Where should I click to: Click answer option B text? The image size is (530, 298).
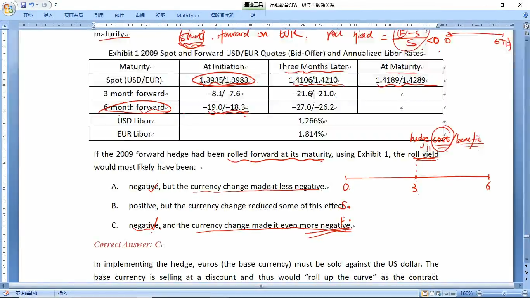pyautogui.click(x=237, y=206)
